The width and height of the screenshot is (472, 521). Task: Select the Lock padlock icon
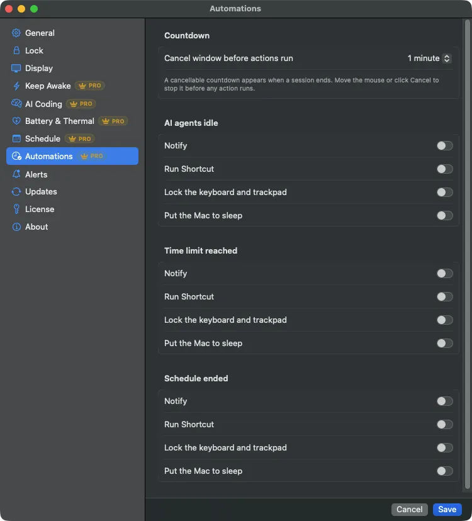click(x=16, y=50)
